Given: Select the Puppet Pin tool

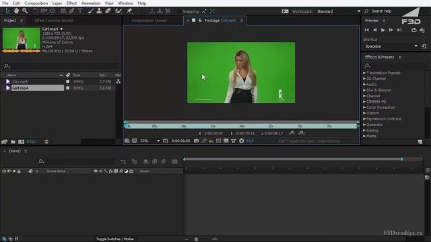Looking at the screenshot, I should (129, 11).
